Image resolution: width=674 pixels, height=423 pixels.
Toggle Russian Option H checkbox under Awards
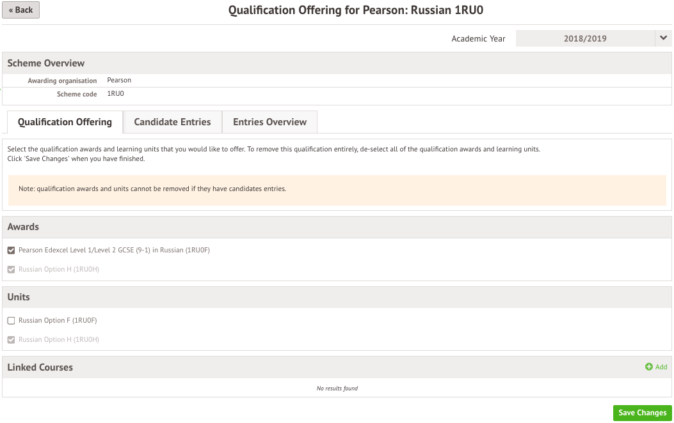[11, 270]
